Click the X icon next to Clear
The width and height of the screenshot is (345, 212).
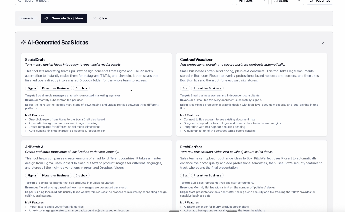95,18
